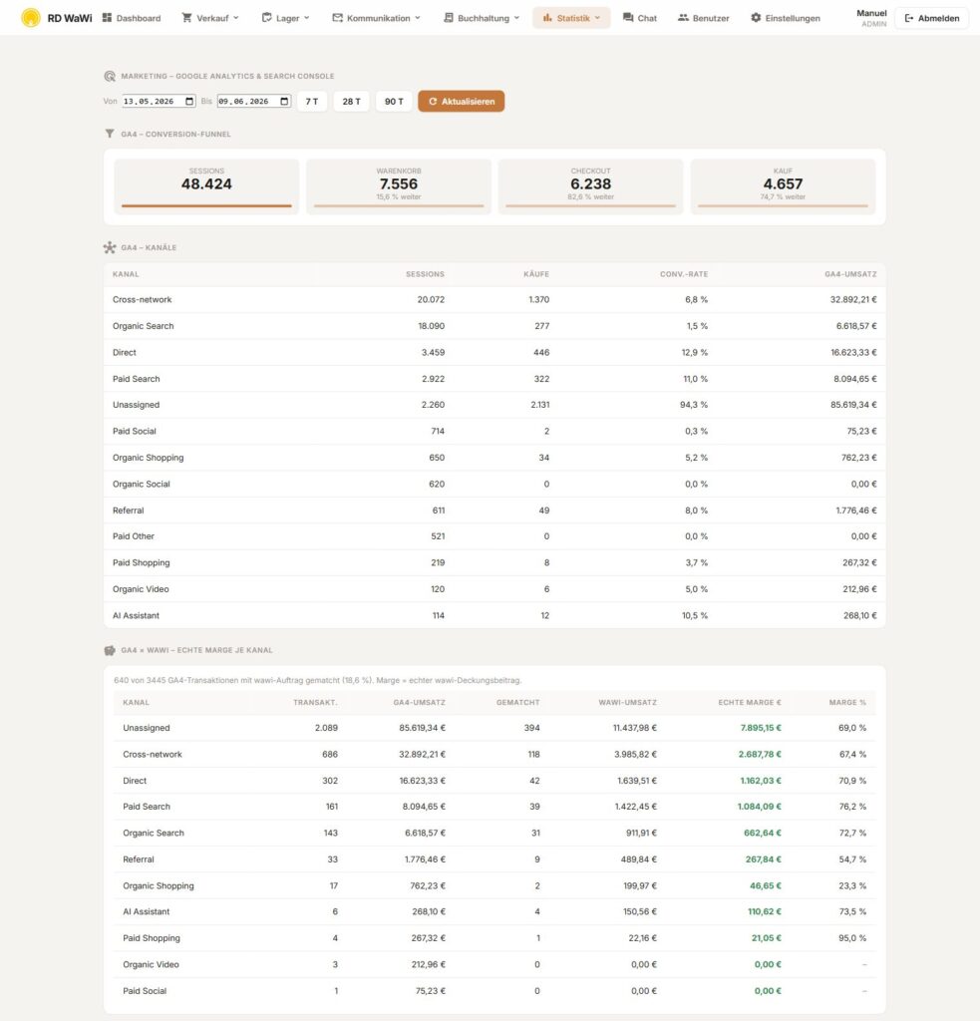The height and width of the screenshot is (1021, 980).
Task: Click the Kommunikation envelope icon
Action: [x=337, y=18]
